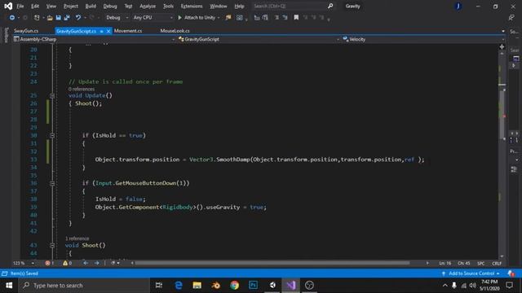Click the warning count indicator in status strip
This screenshot has height=293, width=522.
[x=67, y=263]
